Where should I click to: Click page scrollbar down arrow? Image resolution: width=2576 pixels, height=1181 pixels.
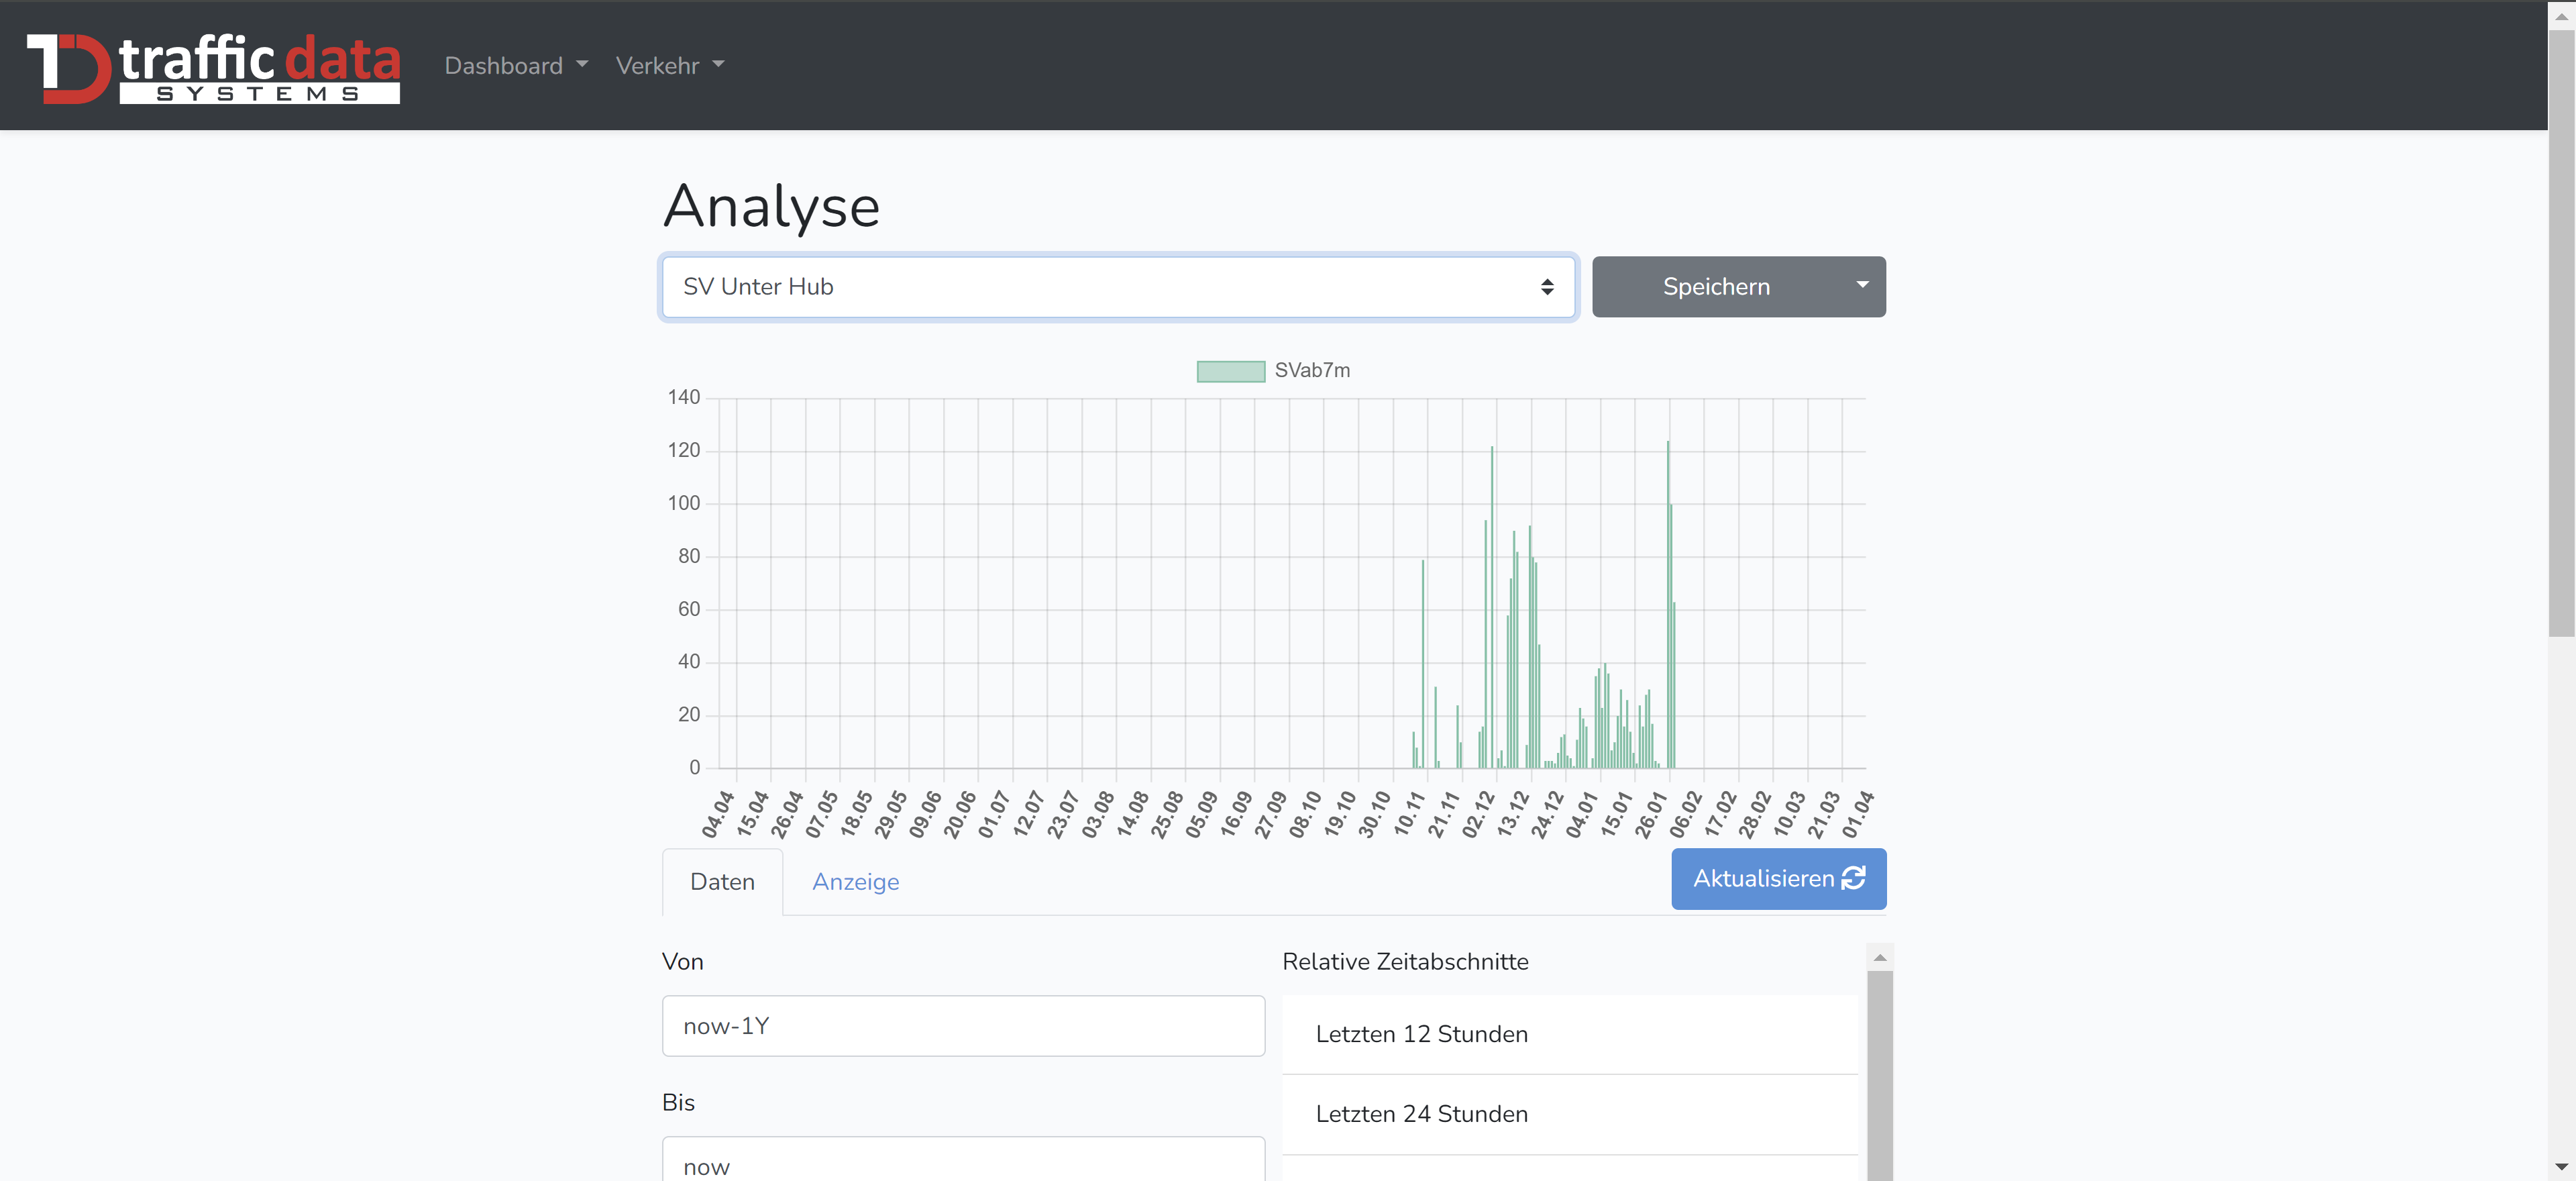2561,1167
